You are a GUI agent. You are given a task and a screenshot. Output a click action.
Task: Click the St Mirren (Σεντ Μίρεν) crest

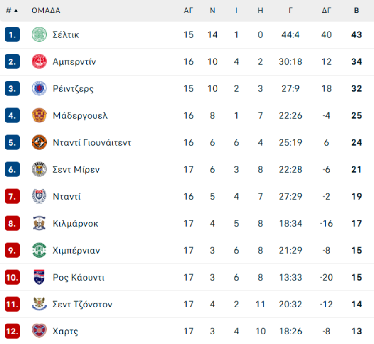(39, 169)
